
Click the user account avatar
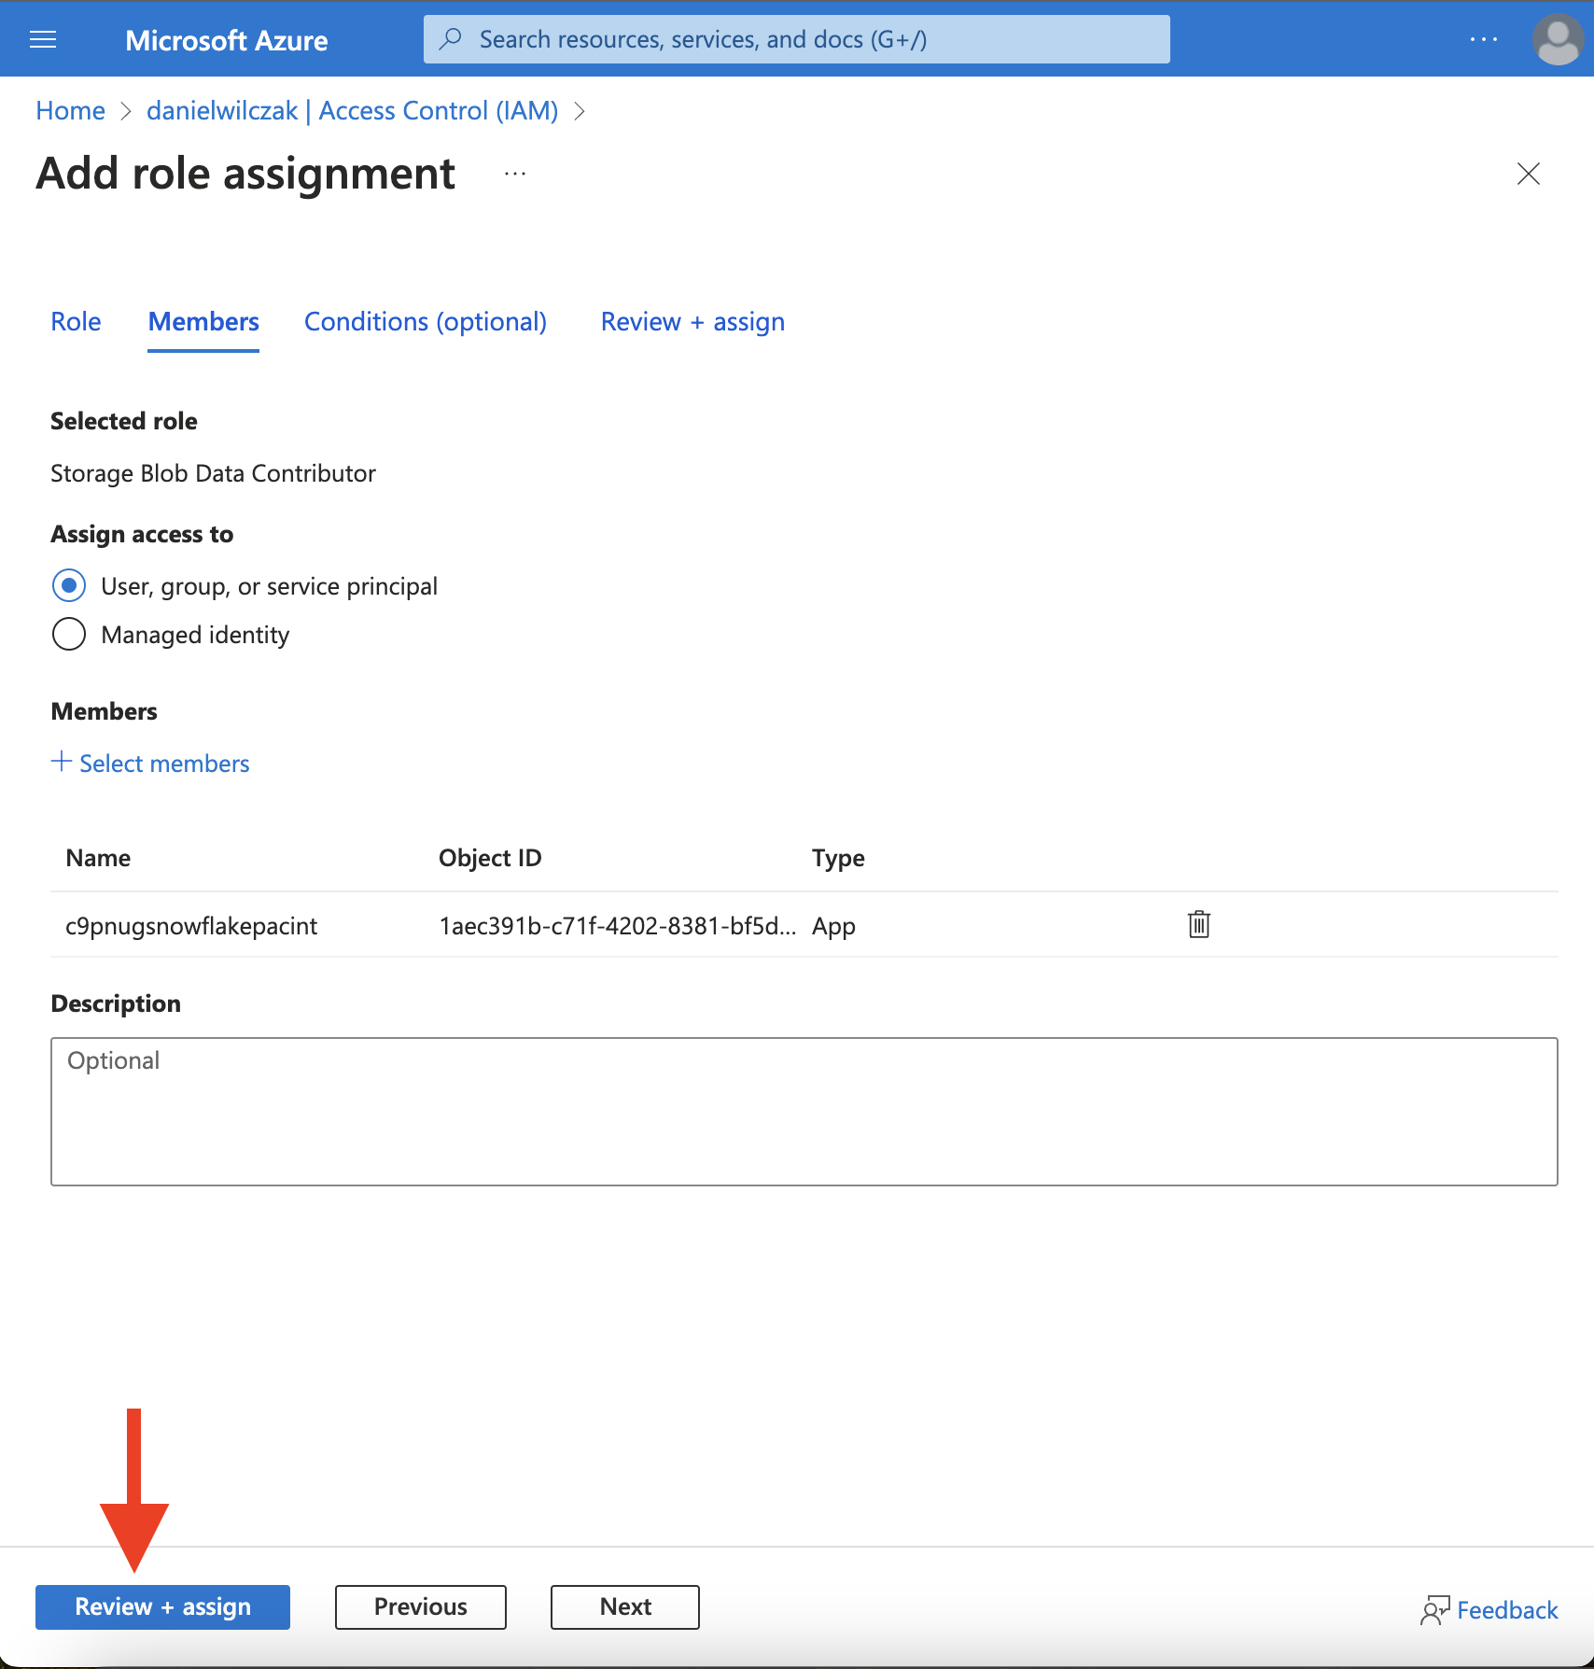tap(1558, 39)
